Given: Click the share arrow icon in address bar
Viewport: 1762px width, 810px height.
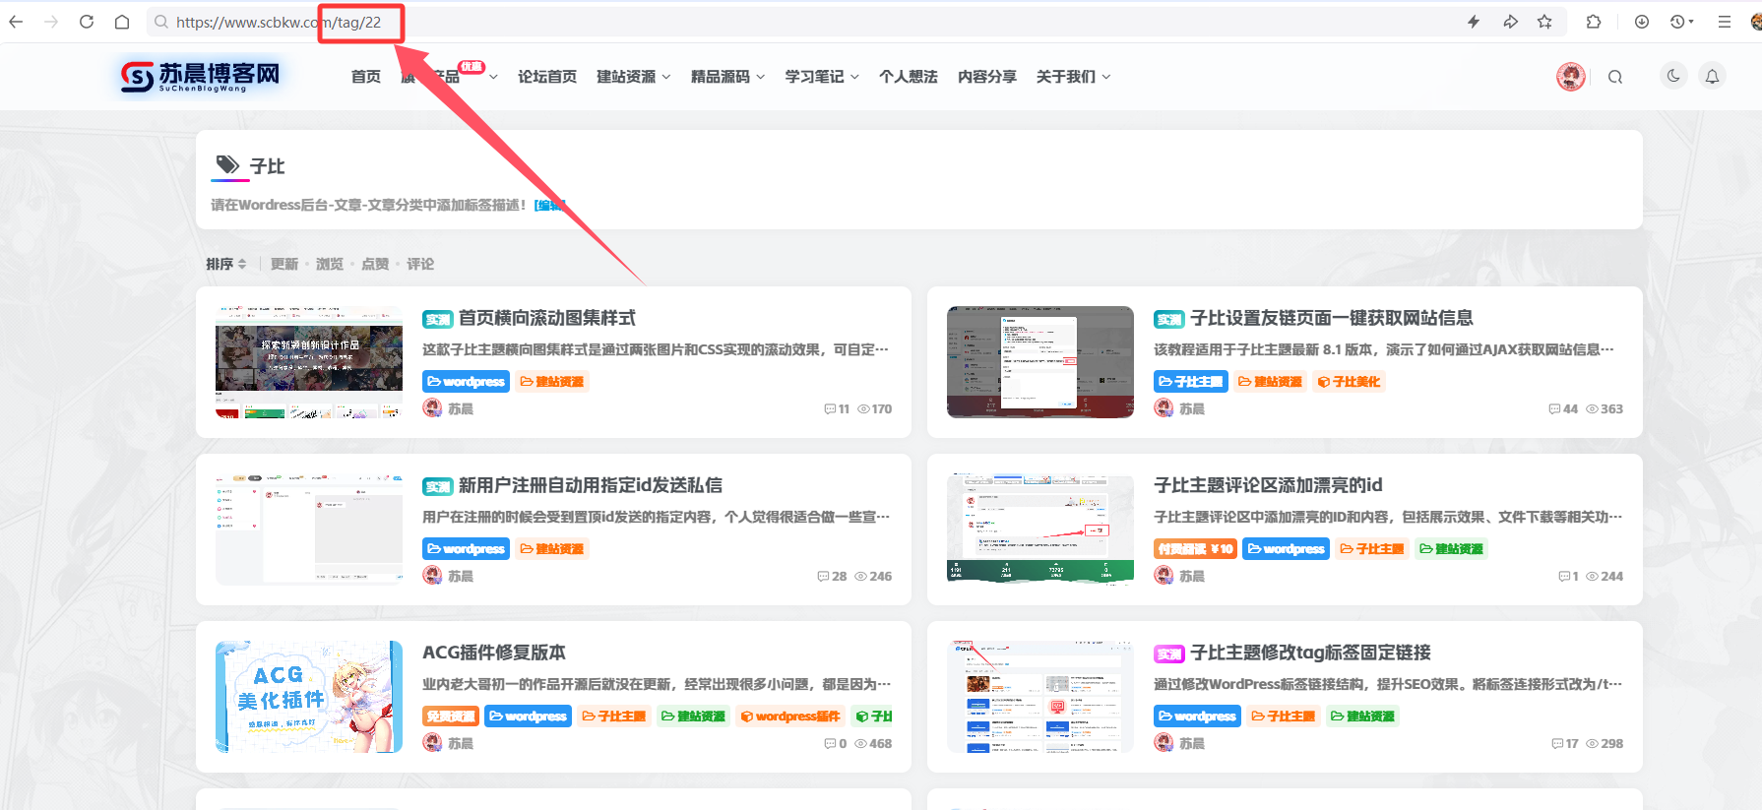Looking at the screenshot, I should (1510, 22).
